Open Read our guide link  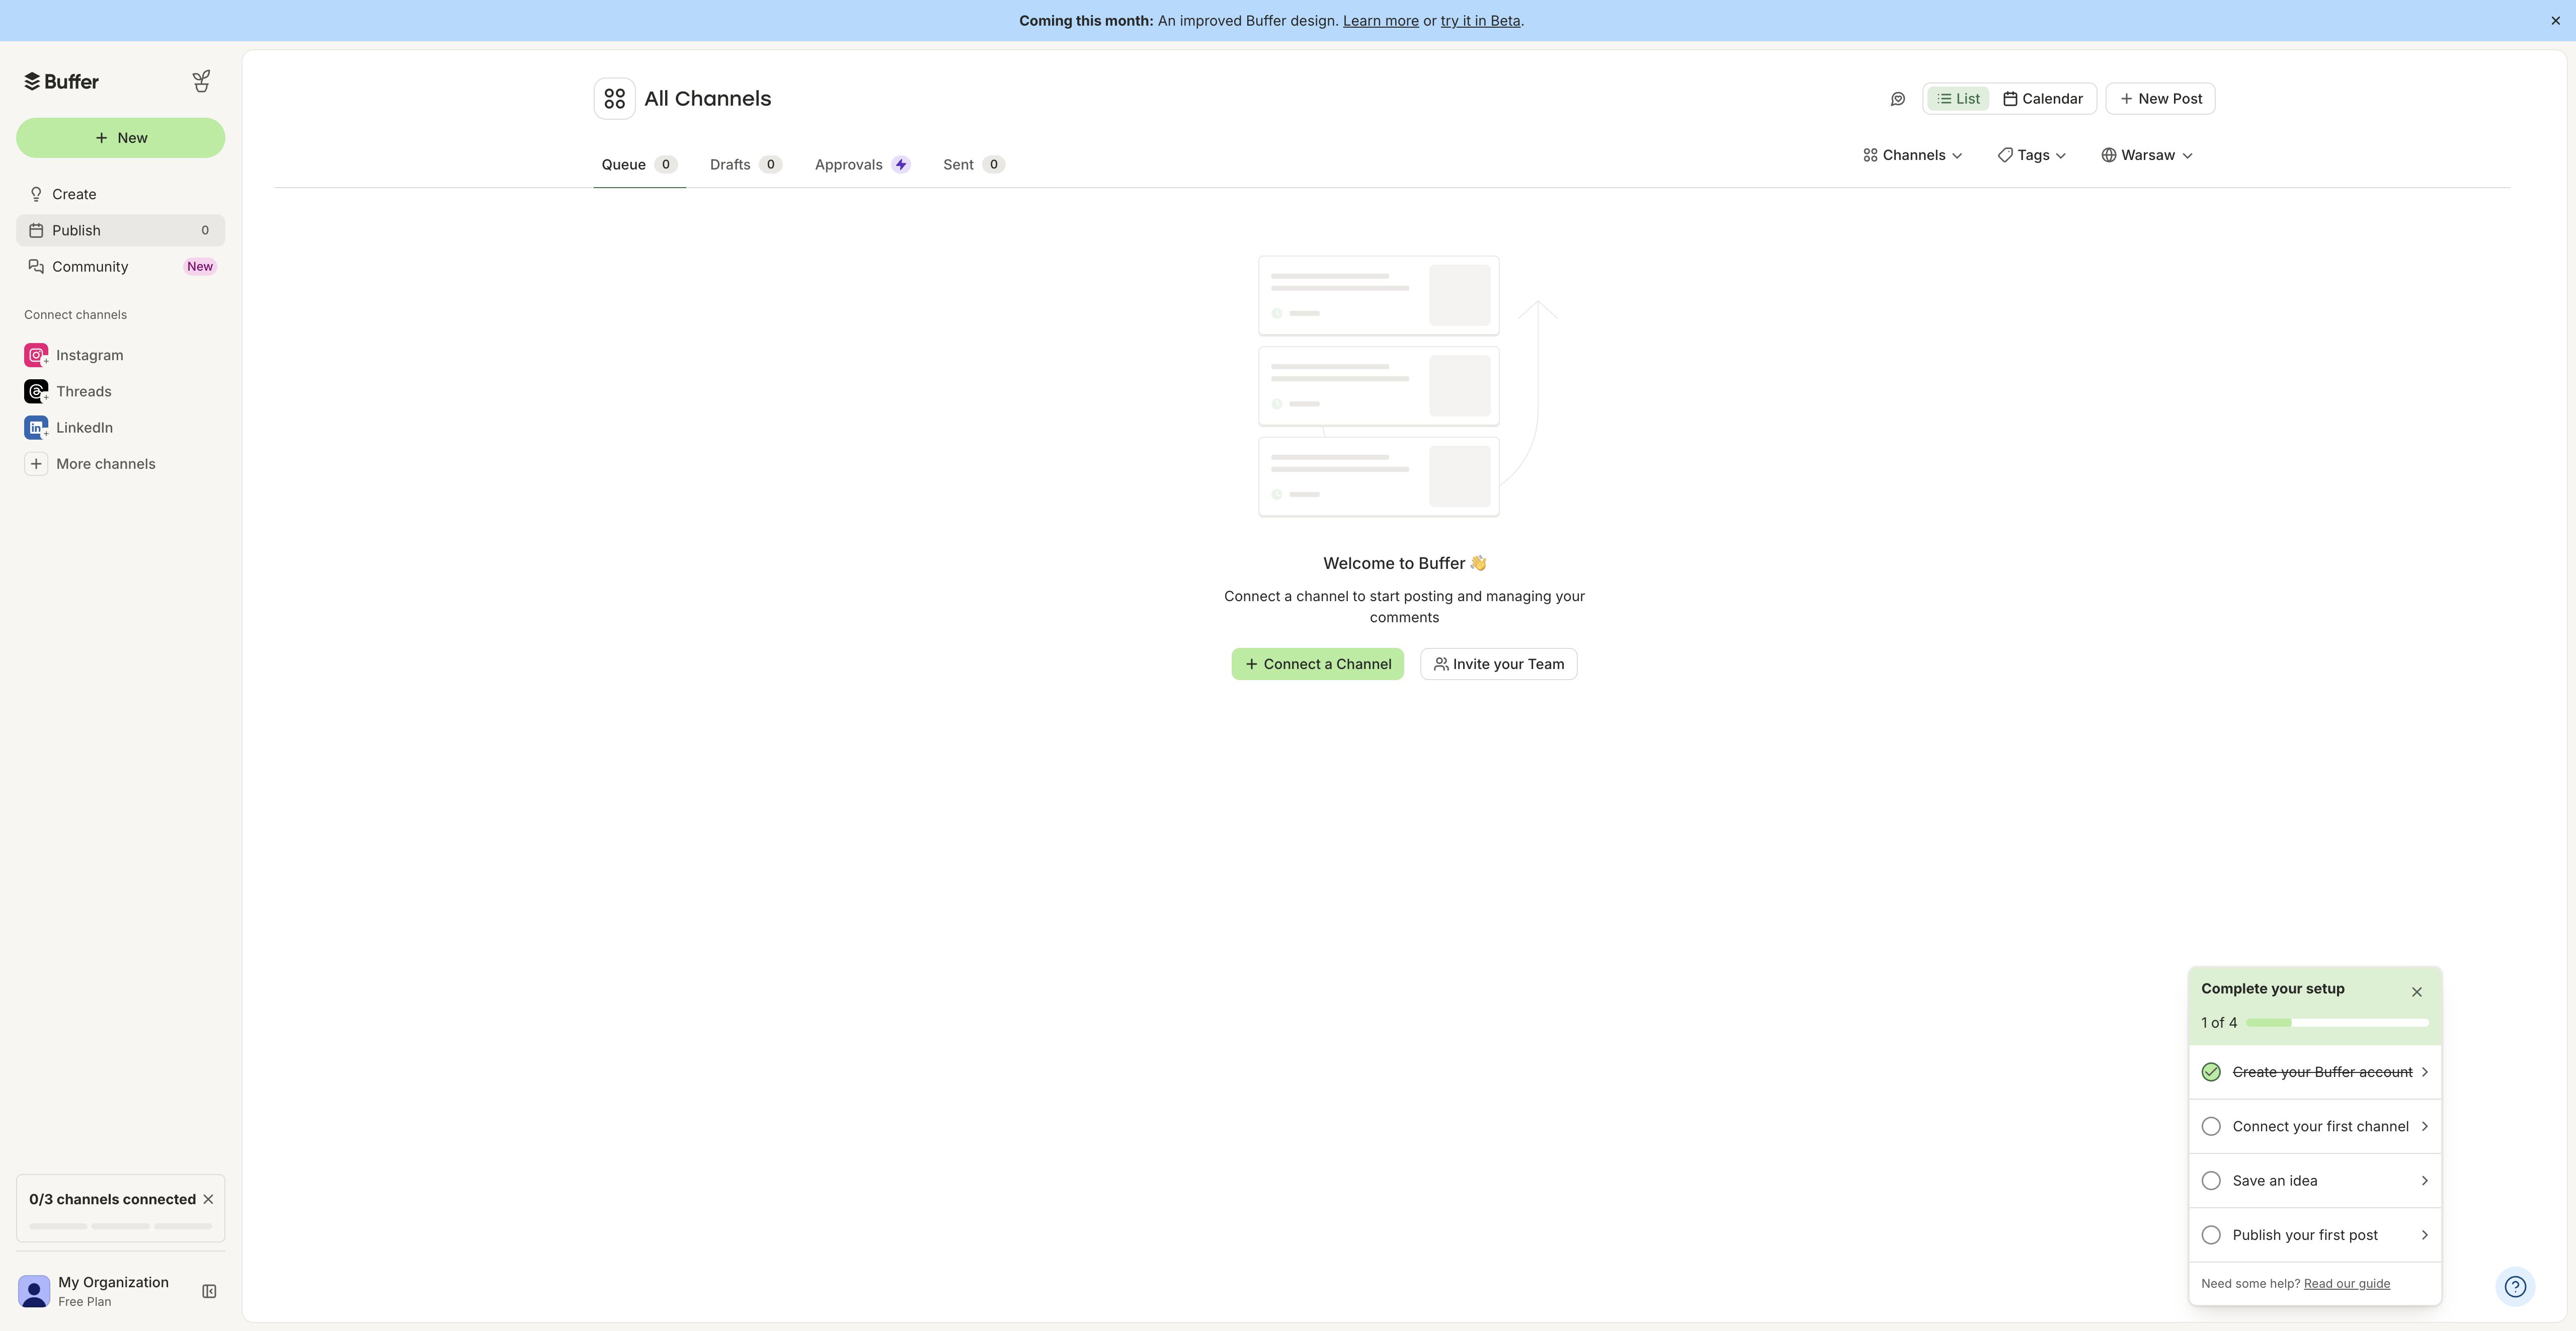(2346, 1284)
